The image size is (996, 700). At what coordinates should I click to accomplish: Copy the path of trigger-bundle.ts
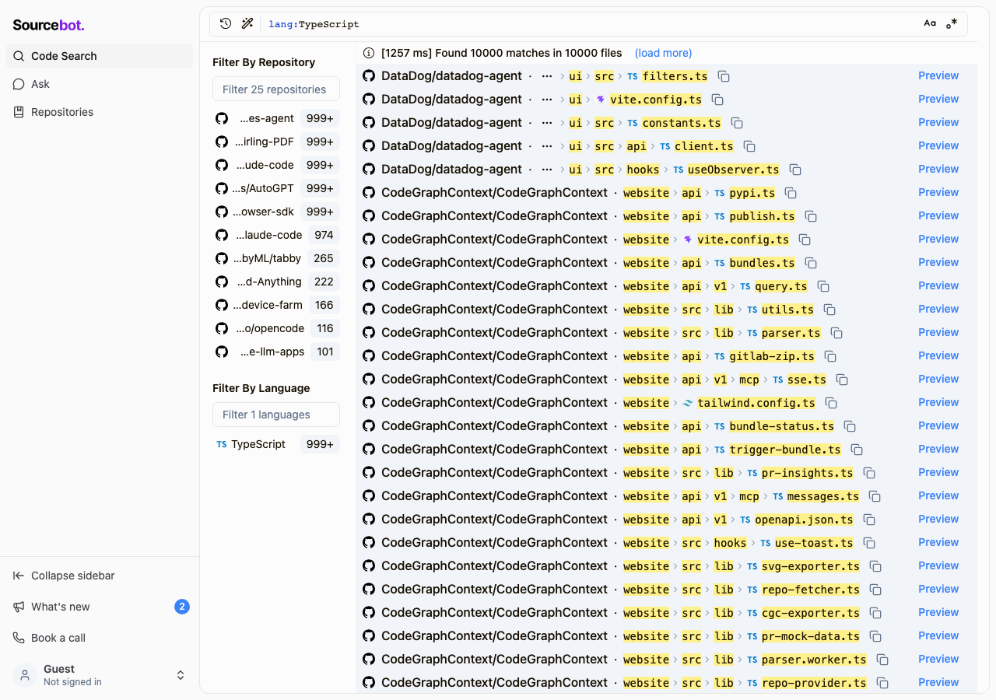pos(857,450)
